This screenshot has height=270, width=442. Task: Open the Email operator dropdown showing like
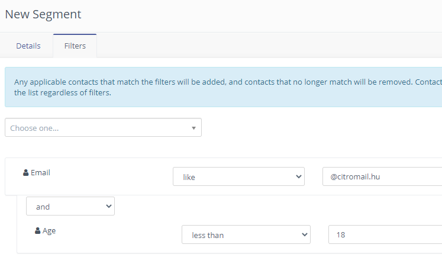(239, 176)
